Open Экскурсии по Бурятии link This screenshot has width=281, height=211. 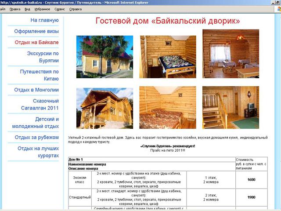(x=43, y=57)
